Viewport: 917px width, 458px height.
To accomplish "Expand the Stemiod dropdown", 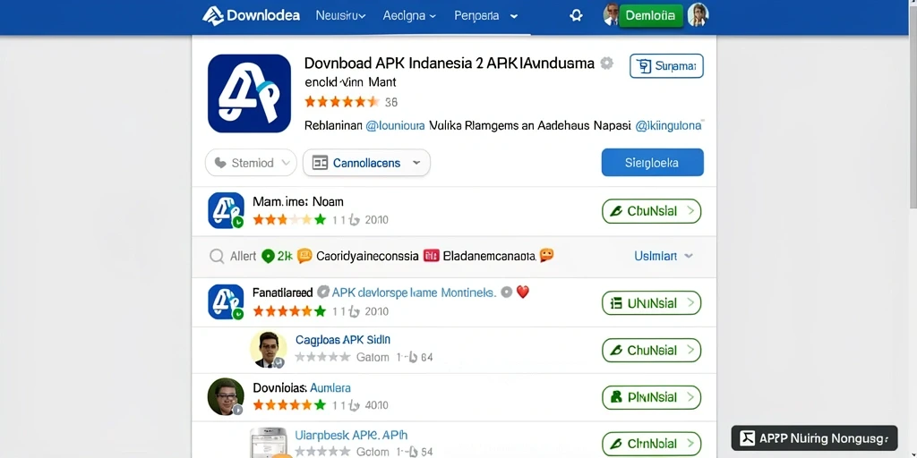I will coord(251,163).
